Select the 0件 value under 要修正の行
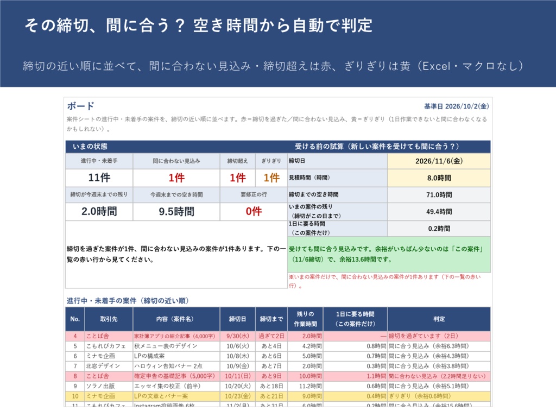The image size is (556, 417). pyautogui.click(x=254, y=212)
